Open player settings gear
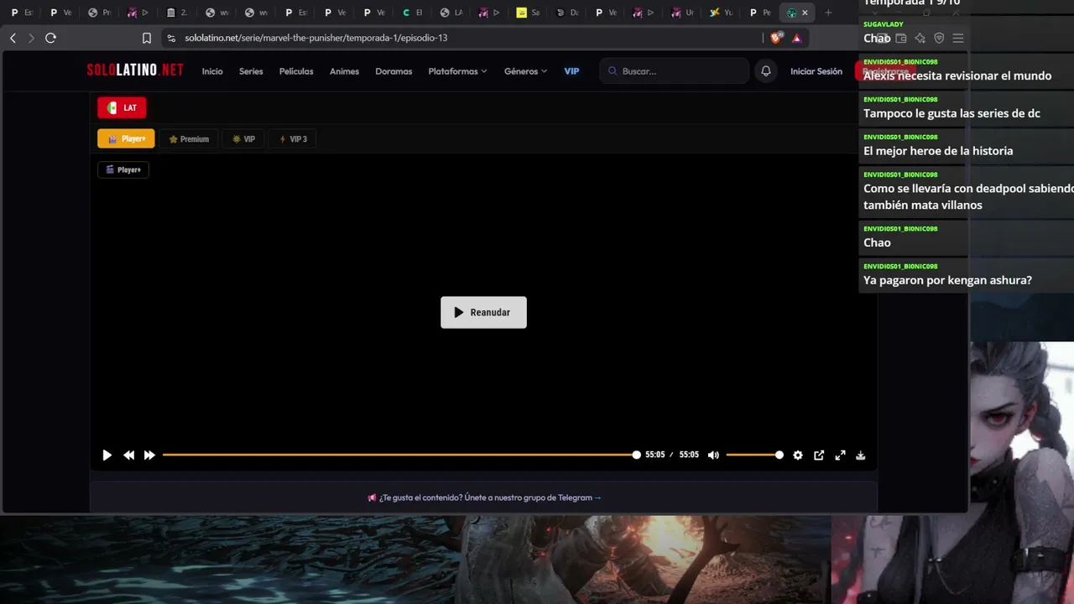This screenshot has width=1074, height=604. pyautogui.click(x=798, y=455)
